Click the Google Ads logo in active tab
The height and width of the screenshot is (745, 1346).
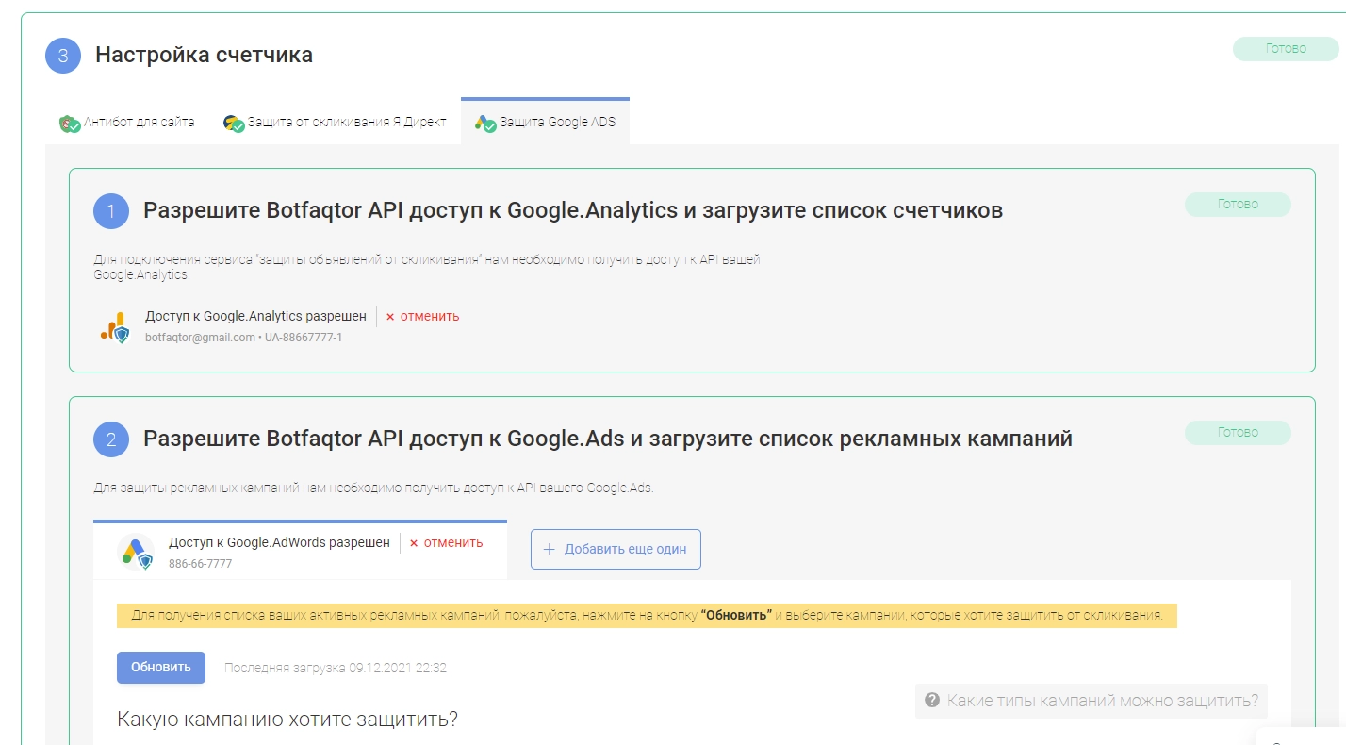pos(484,123)
